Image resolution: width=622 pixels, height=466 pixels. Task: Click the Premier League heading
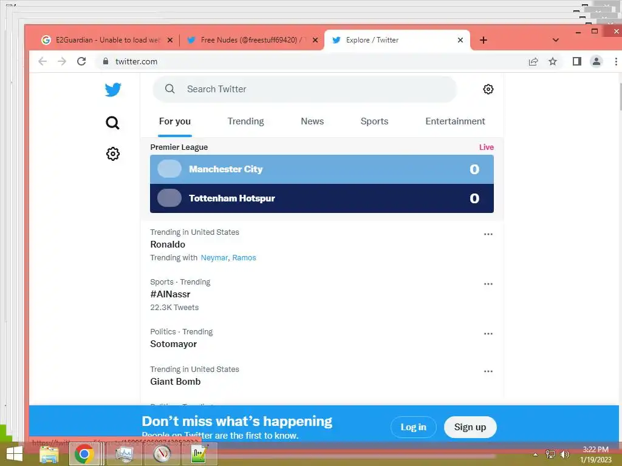[179, 147]
